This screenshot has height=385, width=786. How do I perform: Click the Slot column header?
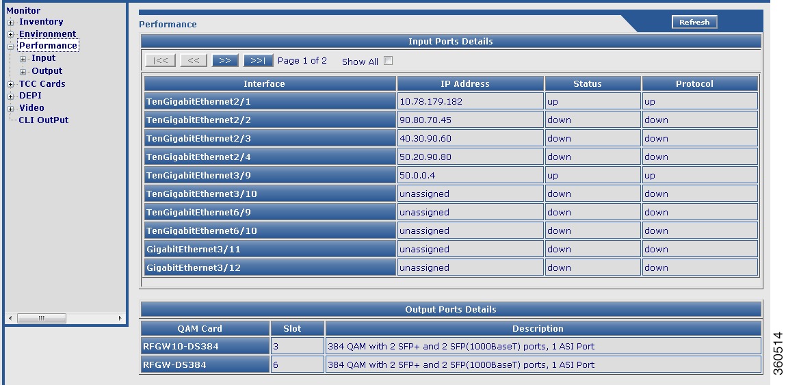click(298, 329)
